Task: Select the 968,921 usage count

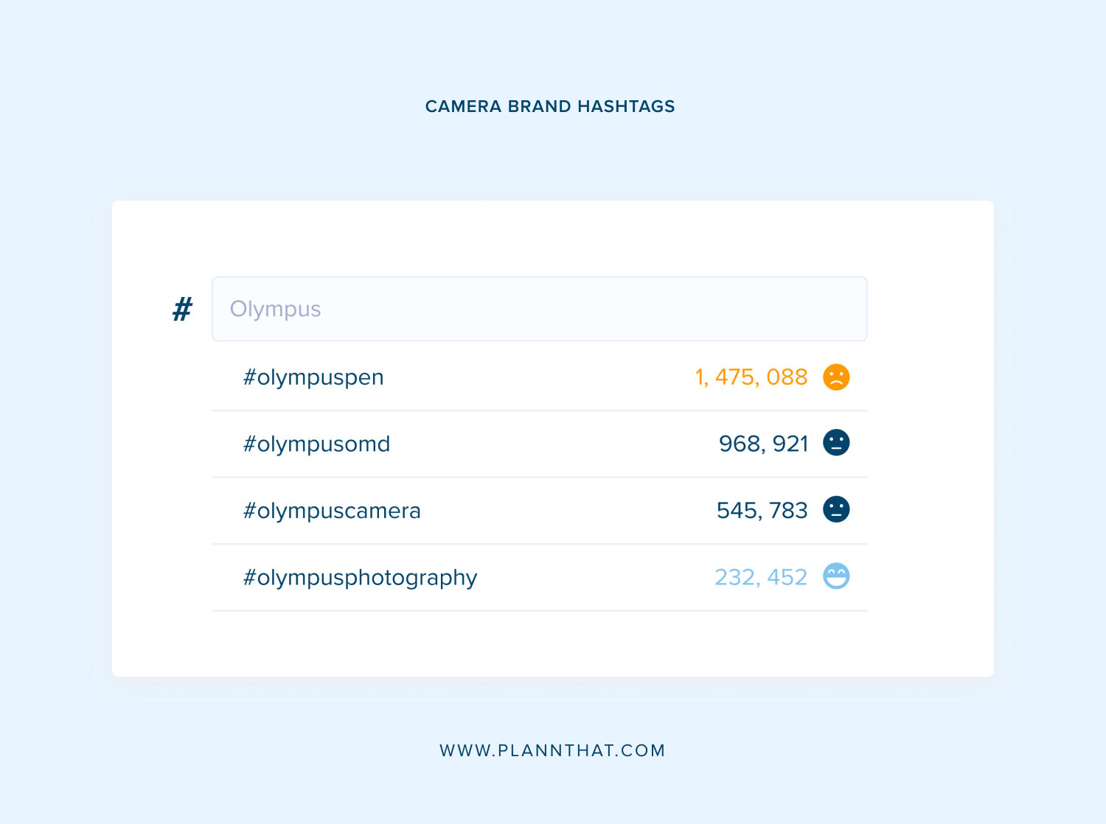Action: (x=763, y=443)
